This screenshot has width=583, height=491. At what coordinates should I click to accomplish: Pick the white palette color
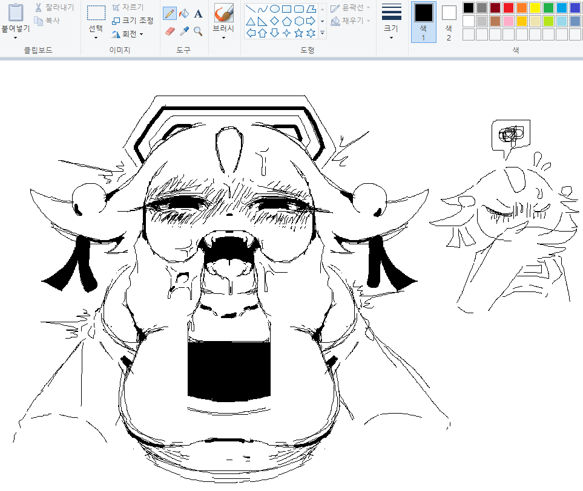(x=469, y=21)
